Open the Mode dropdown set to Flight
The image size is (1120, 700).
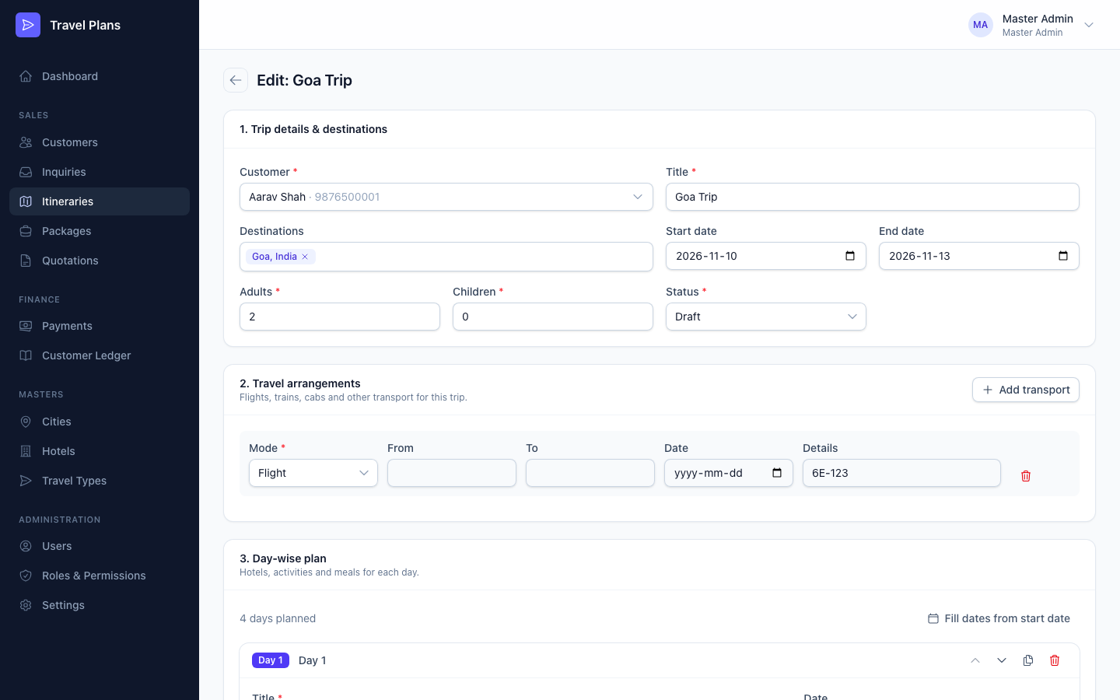click(313, 473)
